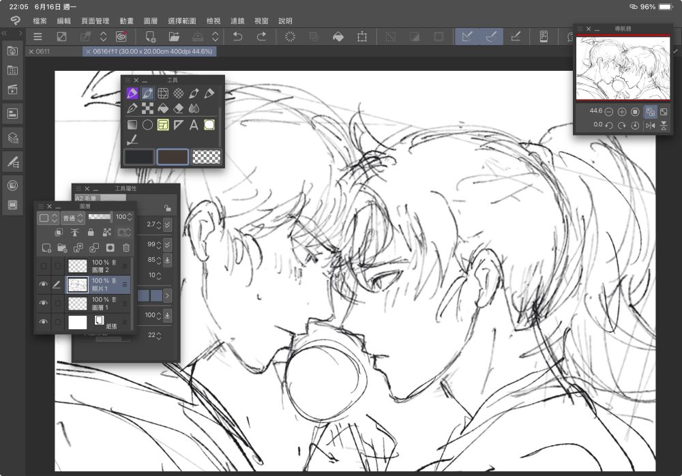The image size is (682, 476).
Task: Select the eraser tool in the tool palette
Action: pos(178,108)
